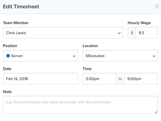This screenshot has height=121, width=161.
Task: Click the Hourly Wage label
Action: tap(139, 23)
